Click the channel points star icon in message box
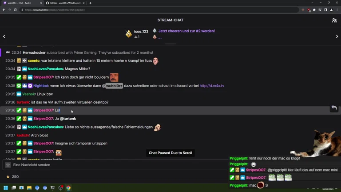341x192 pixels. (x=8, y=165)
